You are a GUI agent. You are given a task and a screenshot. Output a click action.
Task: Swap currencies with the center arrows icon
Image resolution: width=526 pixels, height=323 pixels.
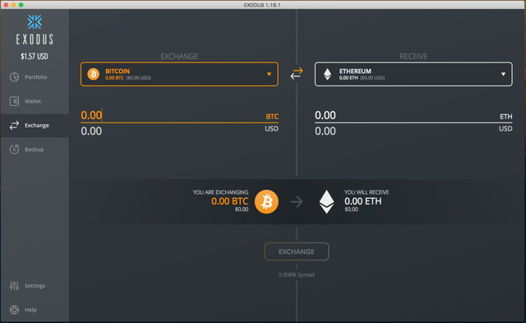click(x=297, y=73)
